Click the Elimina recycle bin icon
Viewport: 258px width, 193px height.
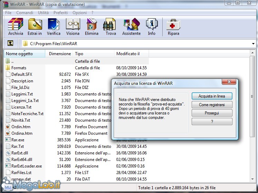92,24
